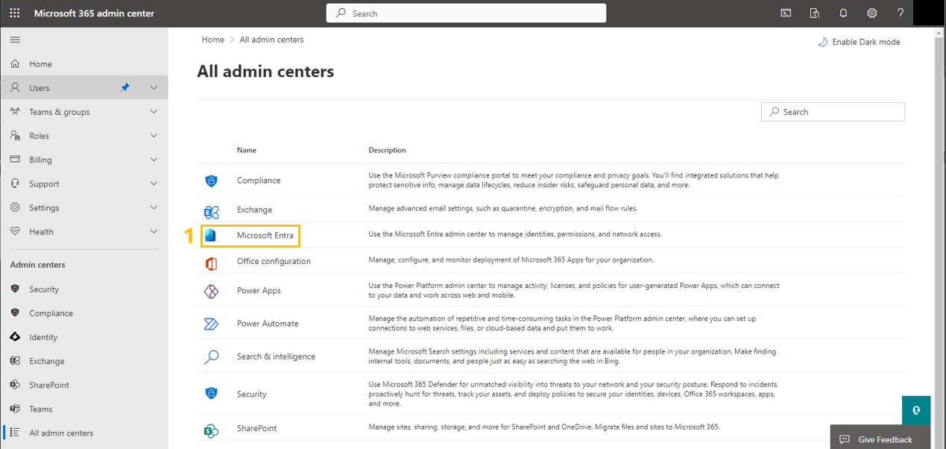Collapse navigation with hamburger menu icon
The image size is (946, 449).
15,40
